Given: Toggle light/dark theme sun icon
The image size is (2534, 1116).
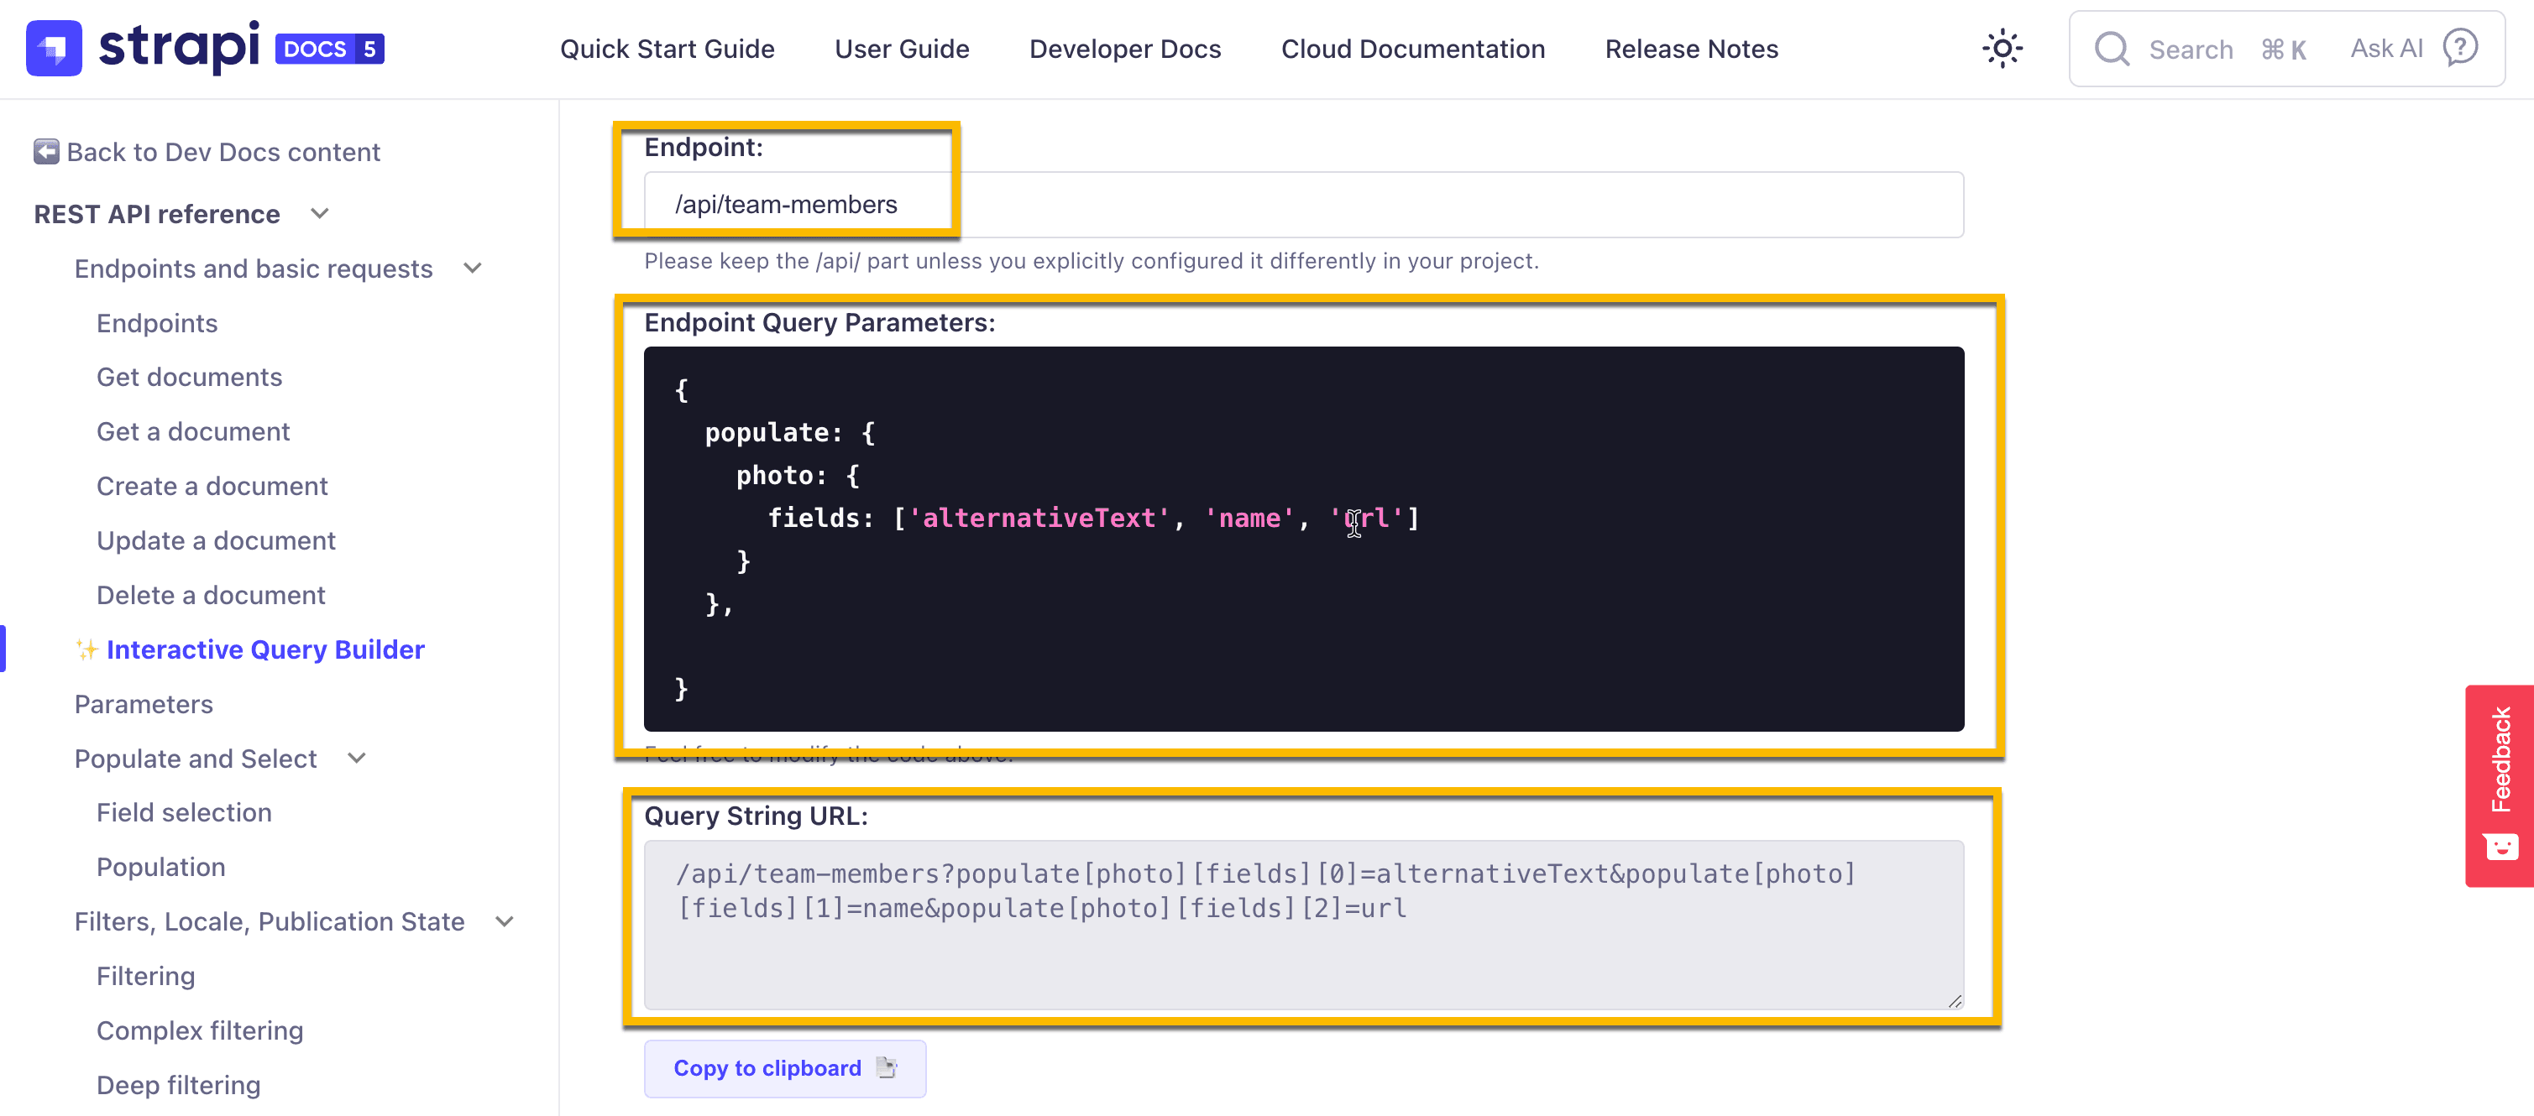Looking at the screenshot, I should (2002, 48).
